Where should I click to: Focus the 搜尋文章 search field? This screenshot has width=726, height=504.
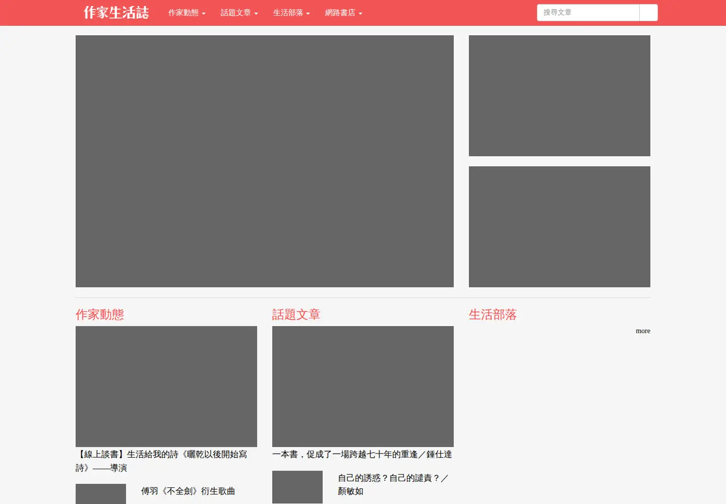[588, 13]
